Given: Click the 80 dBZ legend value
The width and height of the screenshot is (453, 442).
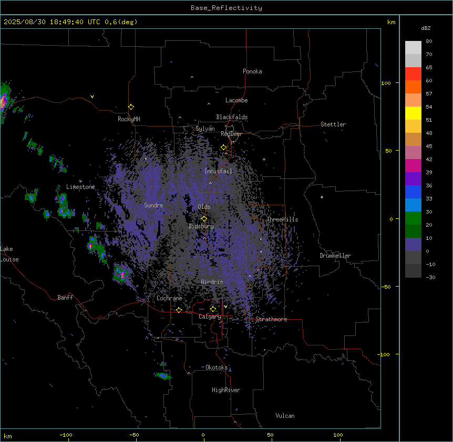Looking at the screenshot, I should pos(429,41).
